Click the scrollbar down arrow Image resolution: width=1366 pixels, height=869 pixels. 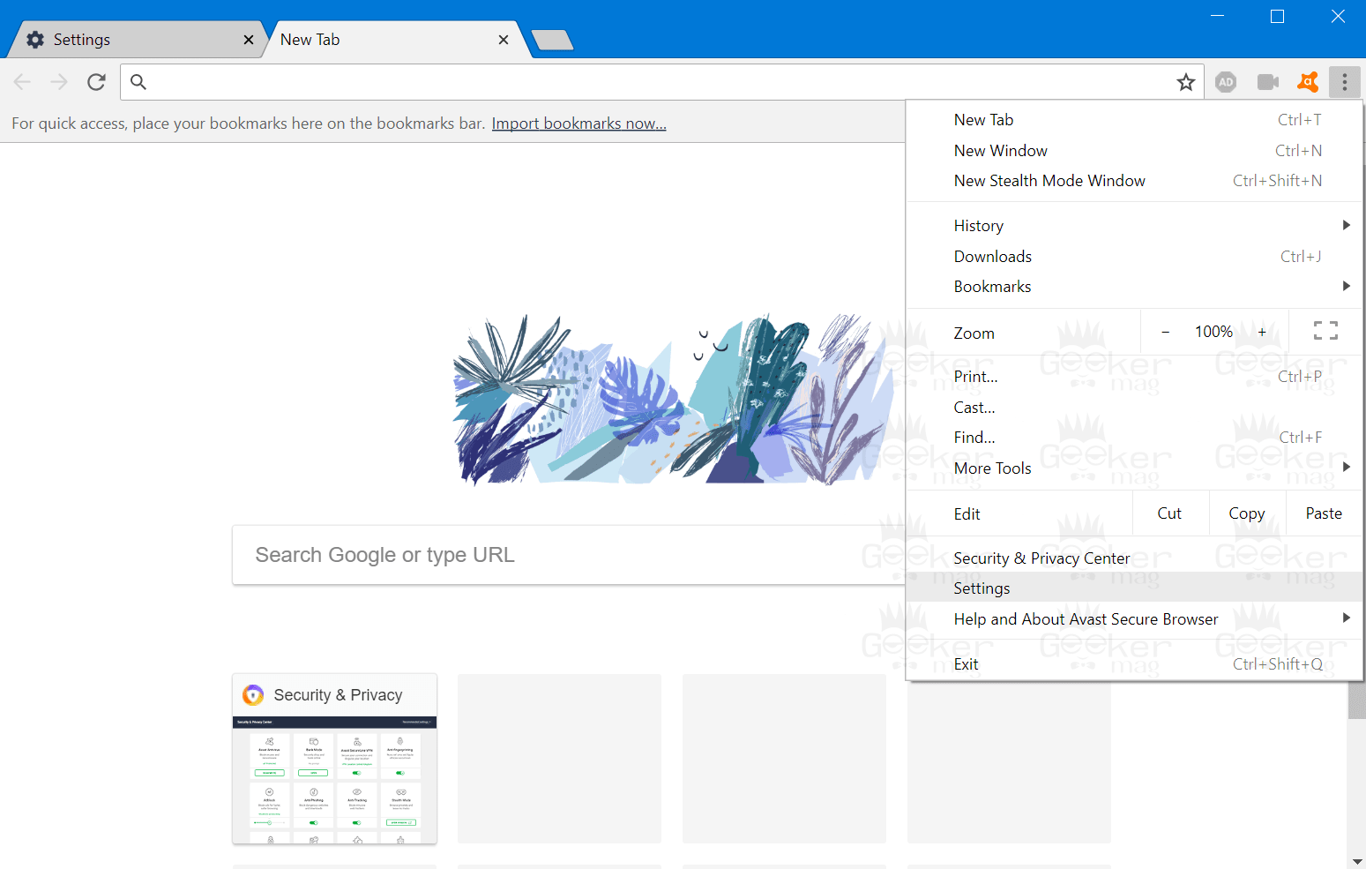tap(1356, 861)
